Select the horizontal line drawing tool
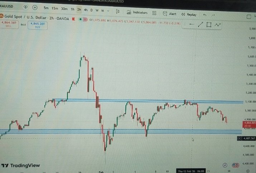 (x=192, y=24)
